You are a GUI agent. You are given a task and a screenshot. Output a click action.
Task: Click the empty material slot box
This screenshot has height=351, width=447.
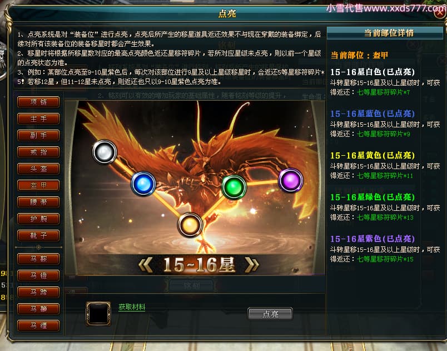98,314
